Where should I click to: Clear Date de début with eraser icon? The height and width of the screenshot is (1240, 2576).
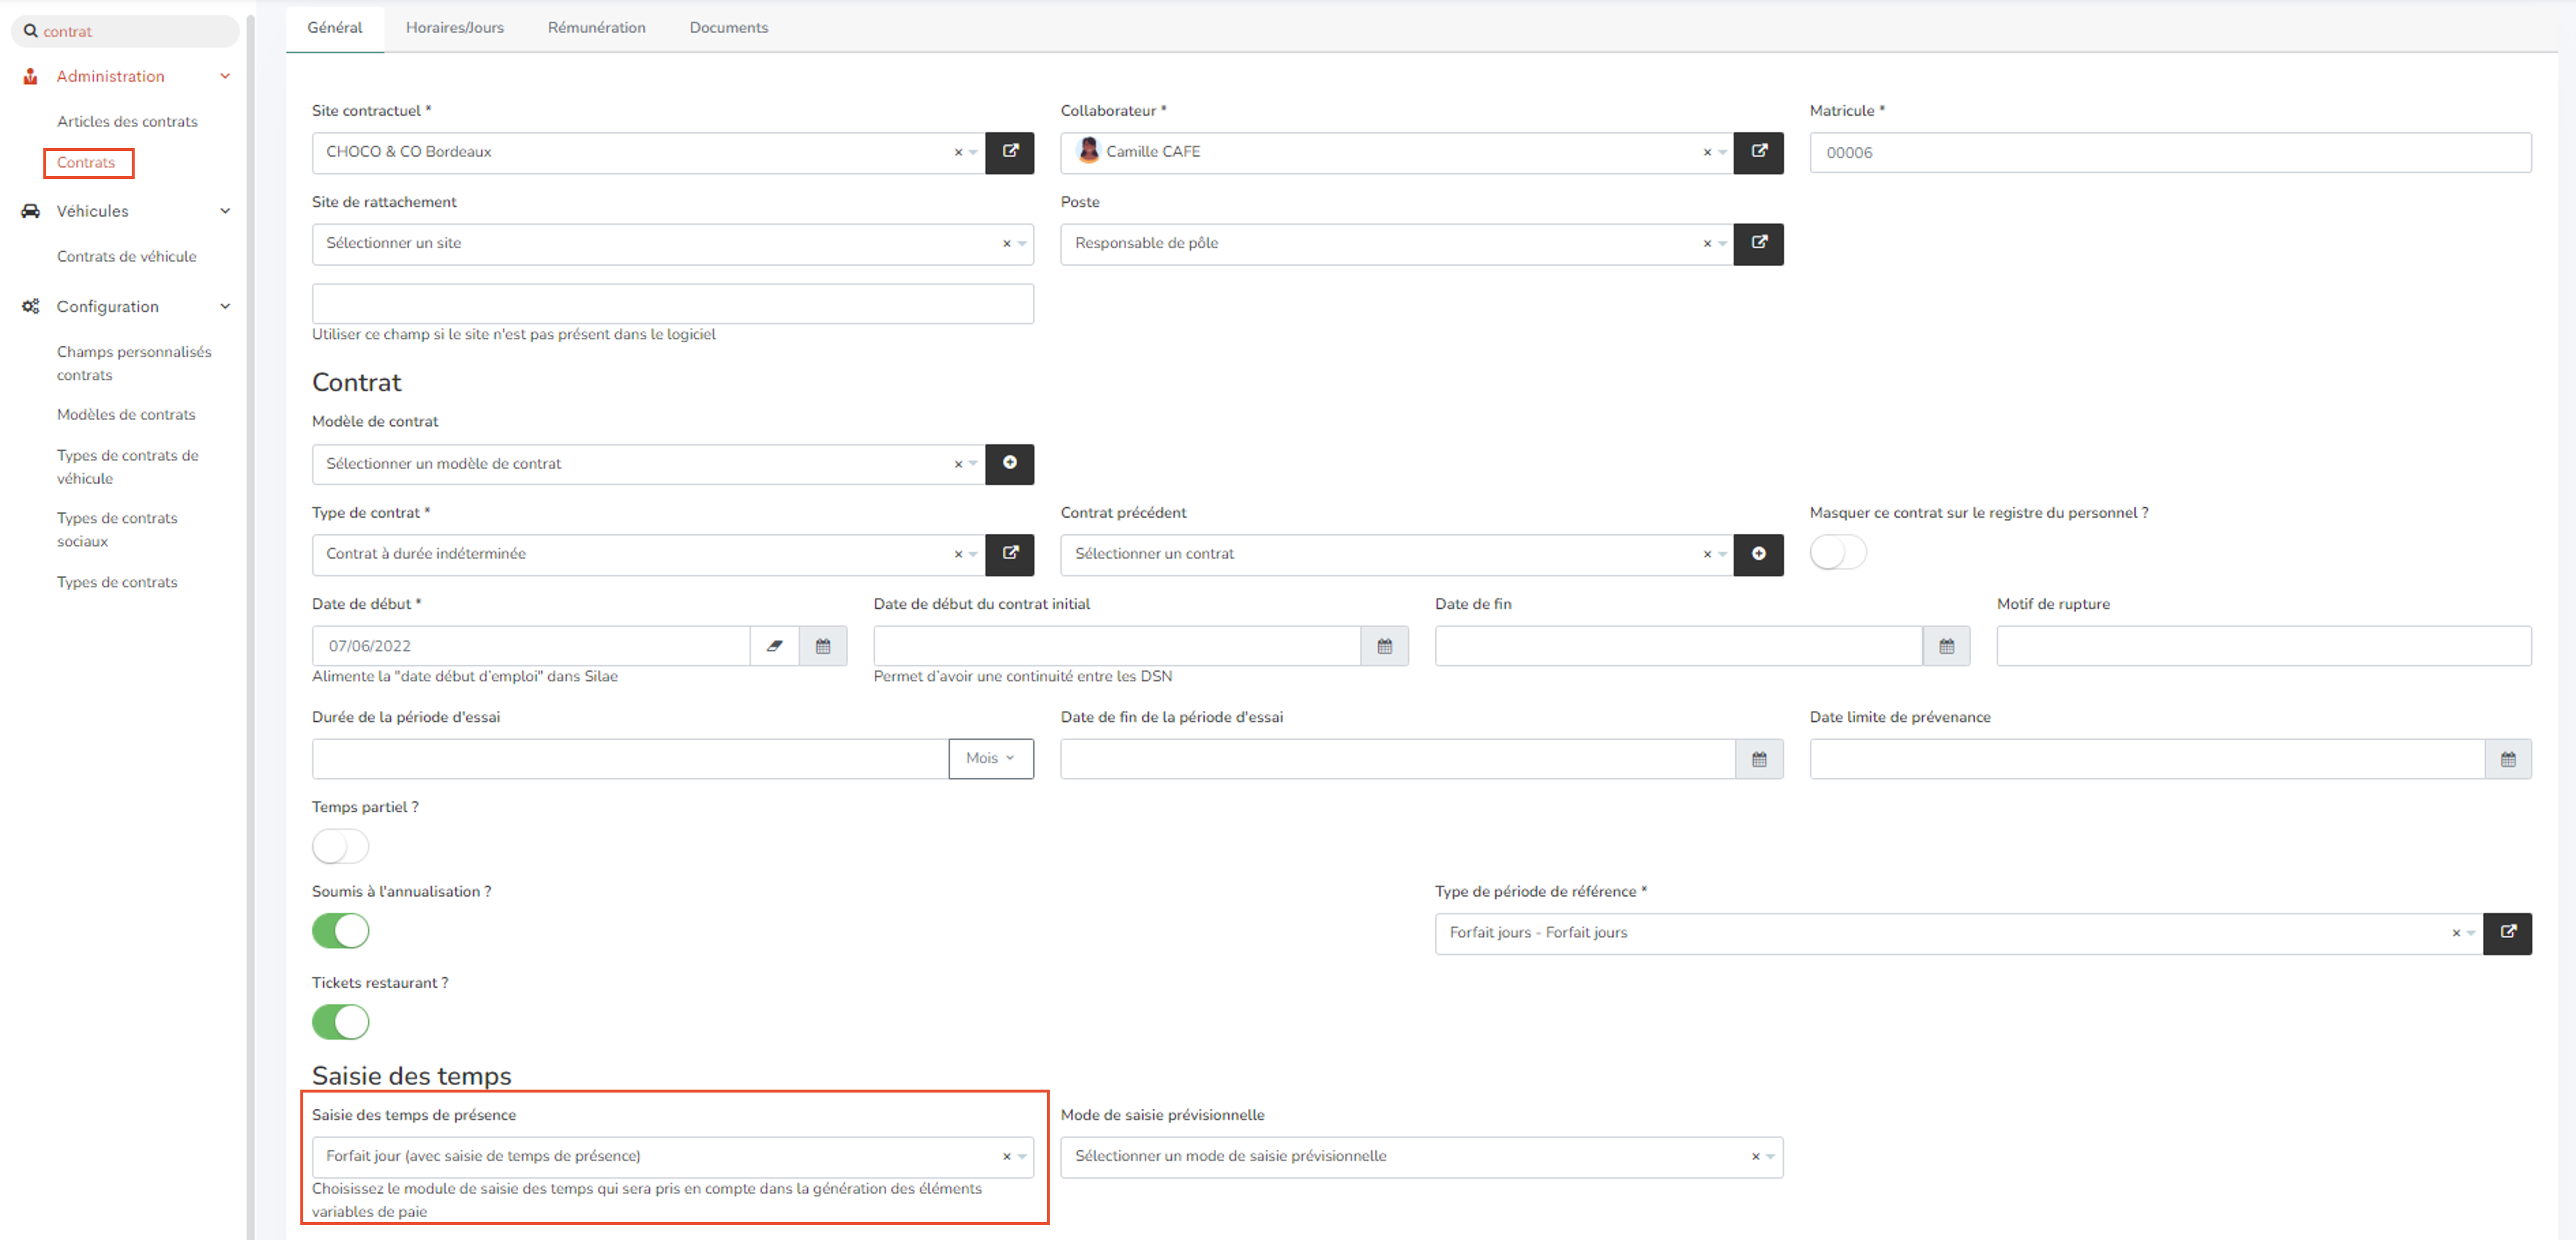coord(774,645)
